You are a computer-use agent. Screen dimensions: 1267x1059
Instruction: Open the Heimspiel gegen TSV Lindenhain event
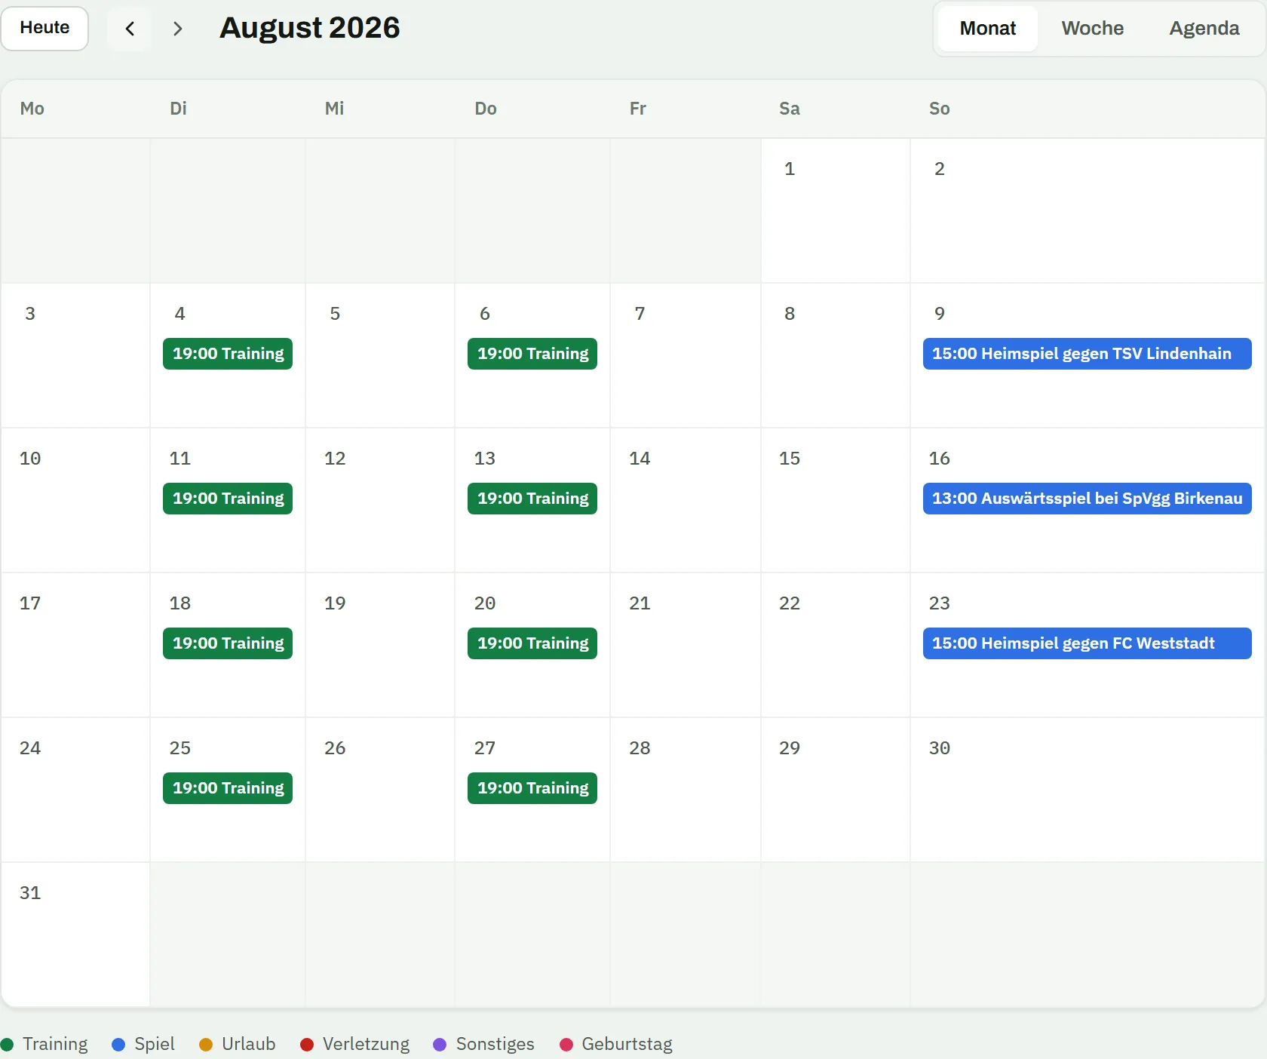1088,354
